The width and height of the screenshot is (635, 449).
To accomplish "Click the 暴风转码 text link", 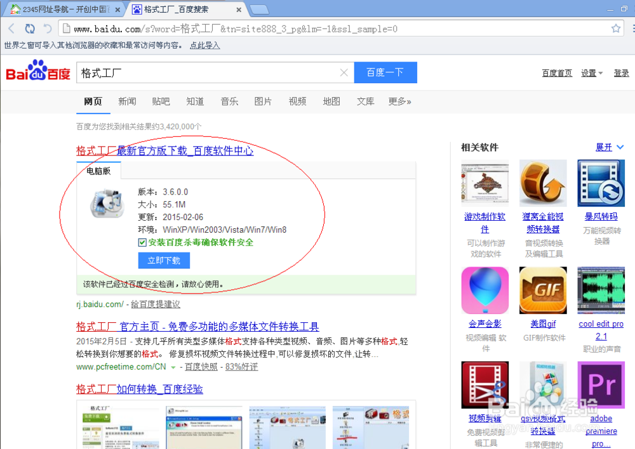I will click(x=601, y=216).
